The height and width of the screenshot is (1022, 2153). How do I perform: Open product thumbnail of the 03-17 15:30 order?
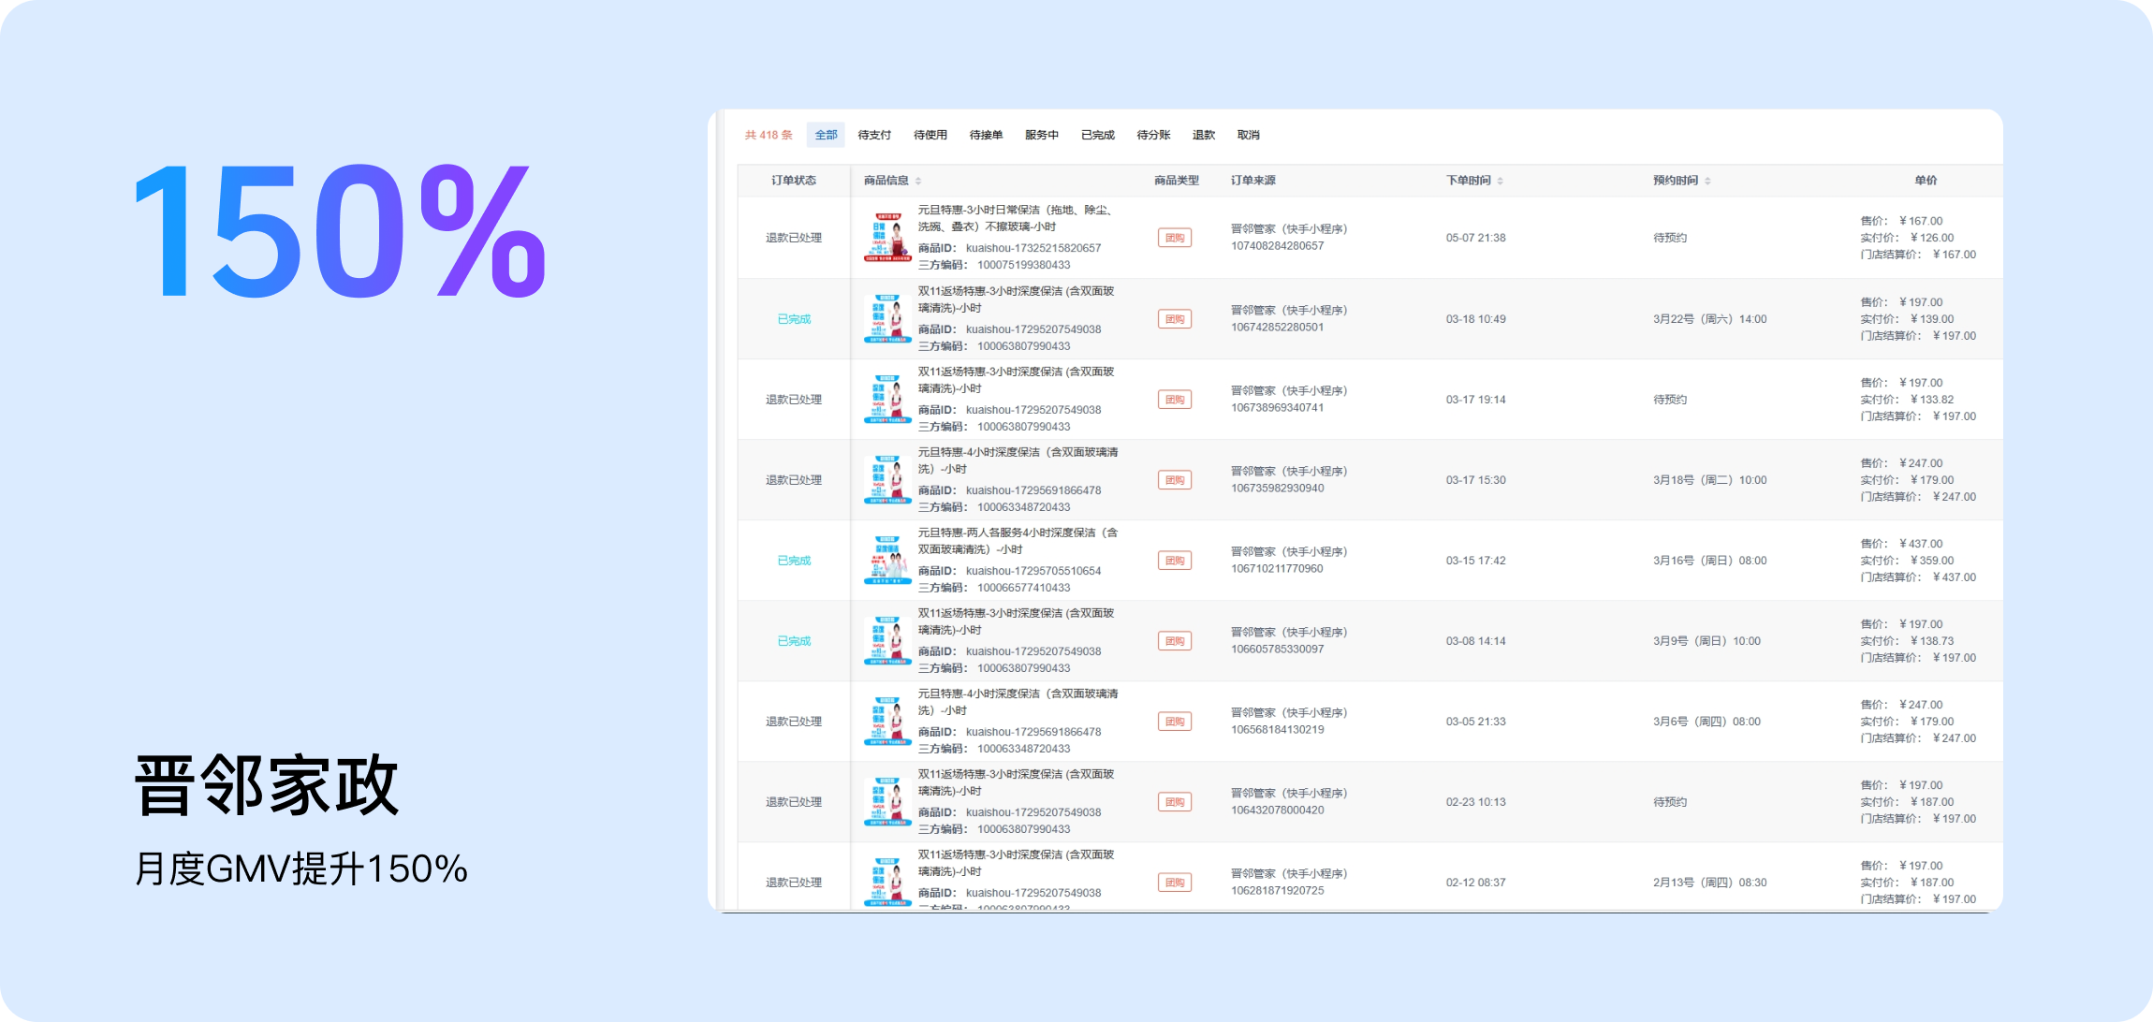pos(886,479)
